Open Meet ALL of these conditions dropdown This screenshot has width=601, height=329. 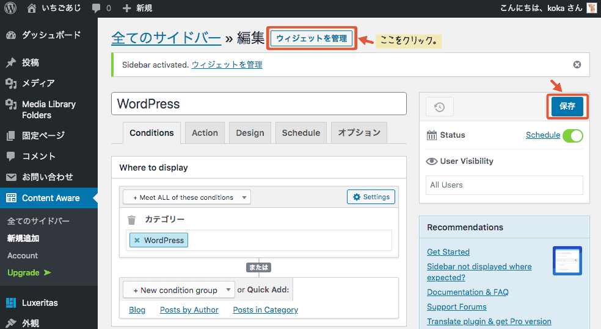(x=187, y=197)
